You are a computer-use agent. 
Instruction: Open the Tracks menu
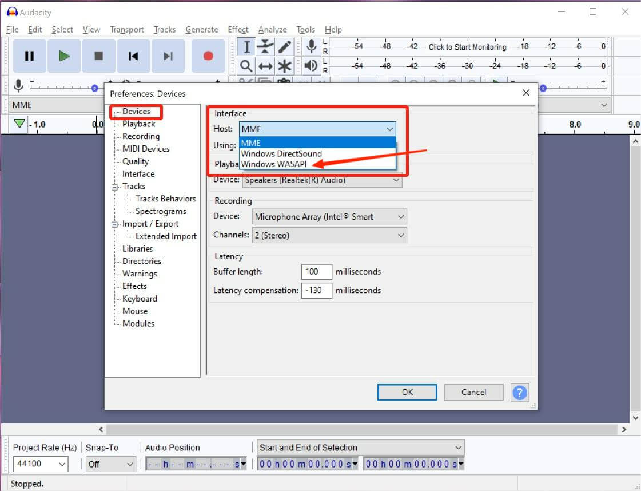pyautogui.click(x=165, y=29)
